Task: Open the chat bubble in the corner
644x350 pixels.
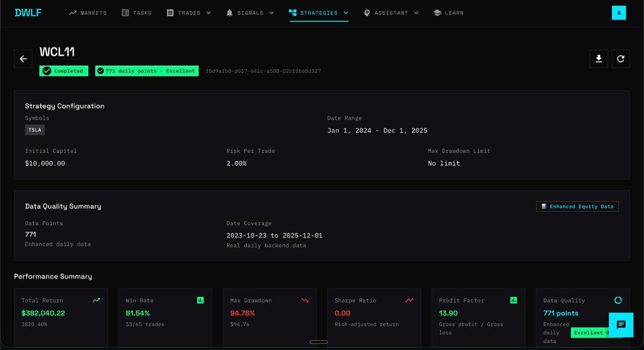Action: [x=621, y=325]
